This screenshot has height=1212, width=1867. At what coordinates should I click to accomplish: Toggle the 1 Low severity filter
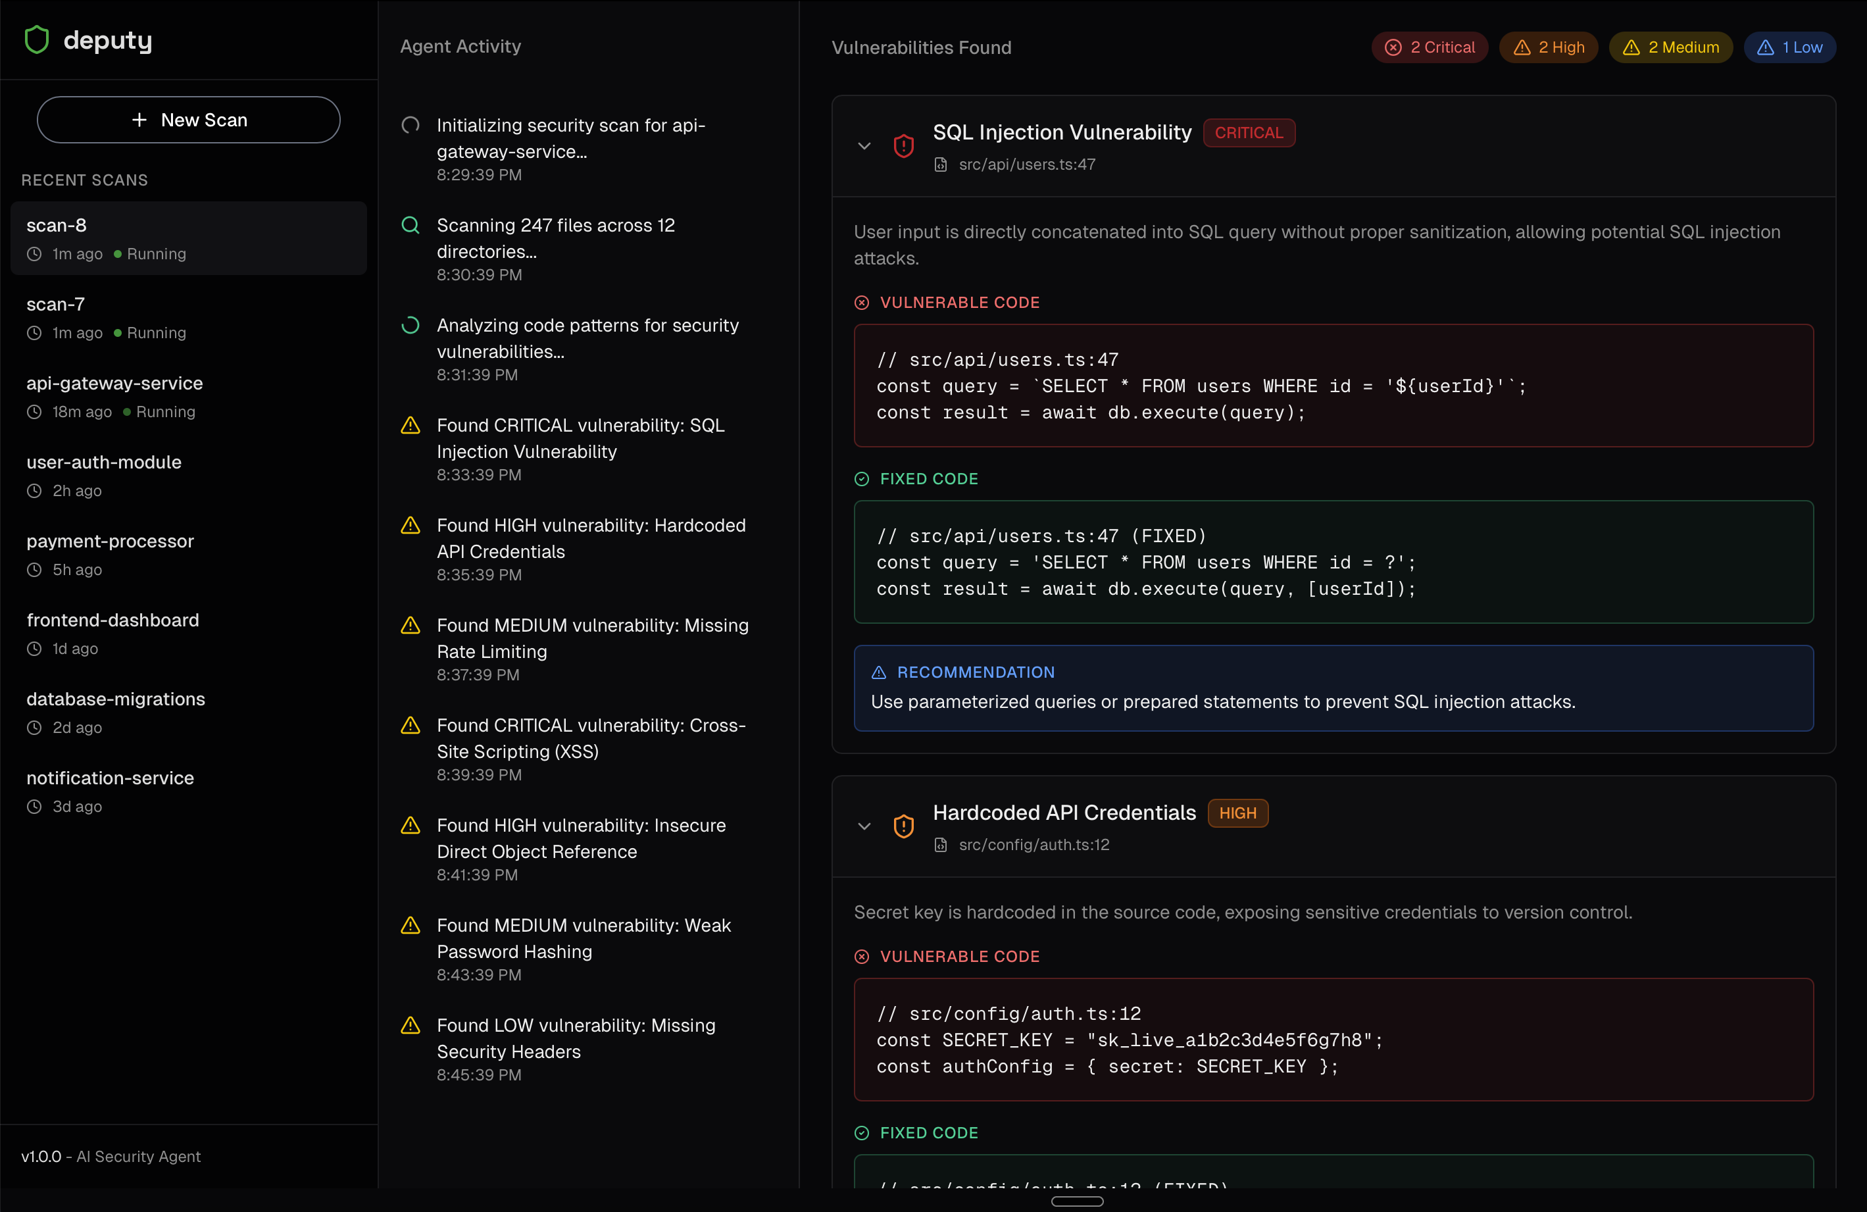(x=1789, y=47)
